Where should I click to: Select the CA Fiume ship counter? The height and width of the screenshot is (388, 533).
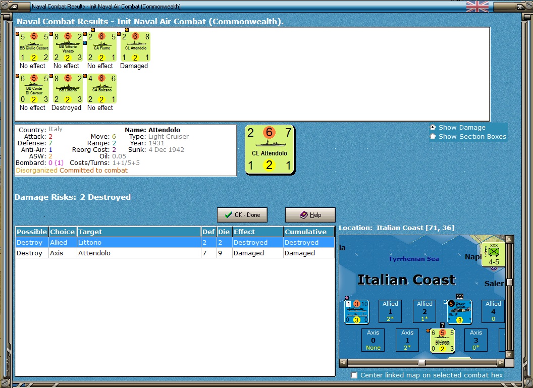101,47
